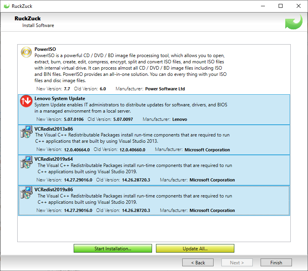Select the PowerISO title text
Screen dimensions: 308x271
pyautogui.click(x=45, y=49)
